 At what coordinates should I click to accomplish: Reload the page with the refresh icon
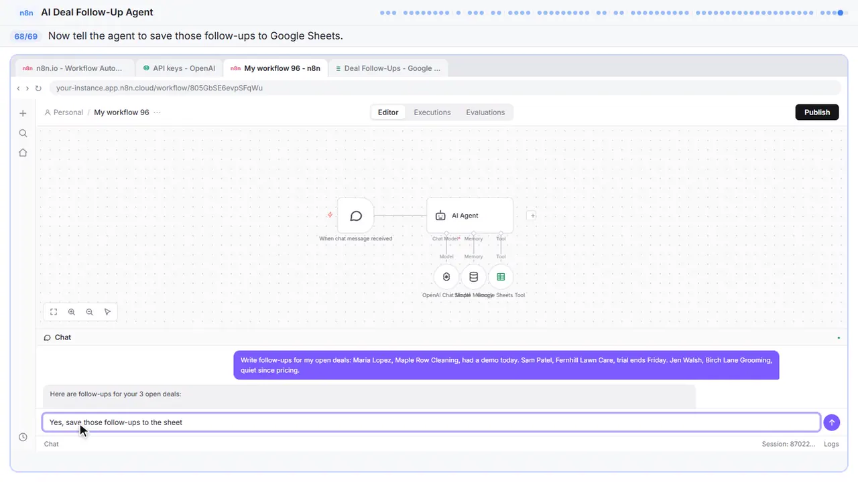coord(38,88)
